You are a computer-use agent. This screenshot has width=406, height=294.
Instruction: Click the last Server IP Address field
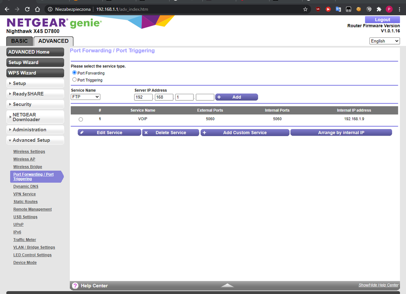pos(205,97)
